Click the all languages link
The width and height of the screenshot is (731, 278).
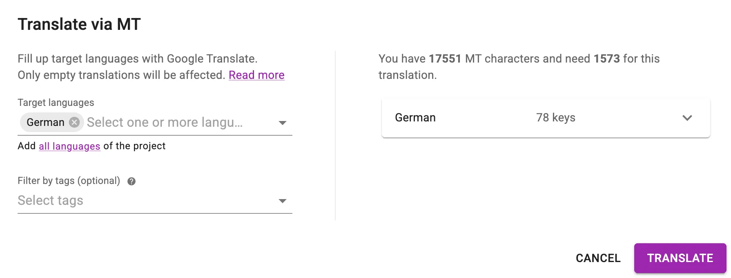click(x=69, y=146)
